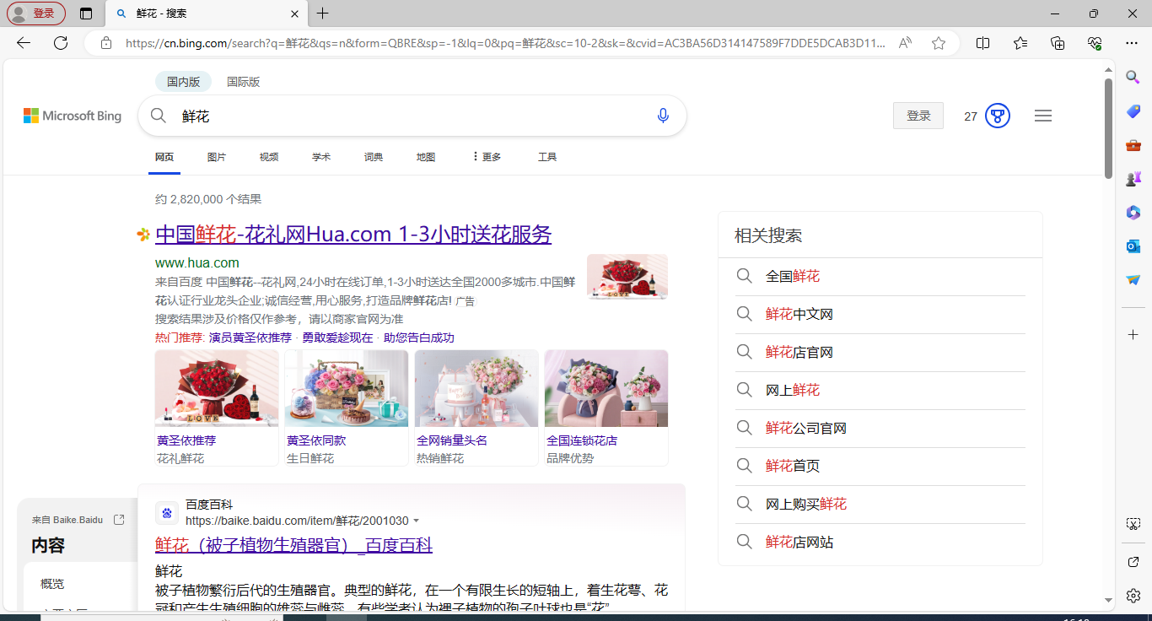The width and height of the screenshot is (1152, 621).
Task: Open Browser essentials heart icon
Action: click(1095, 43)
